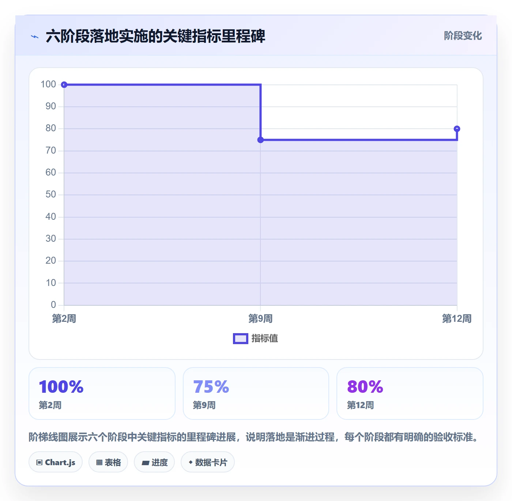Click the 第12周 x-axis label
The width and height of the screenshot is (512, 501).
[x=457, y=319]
